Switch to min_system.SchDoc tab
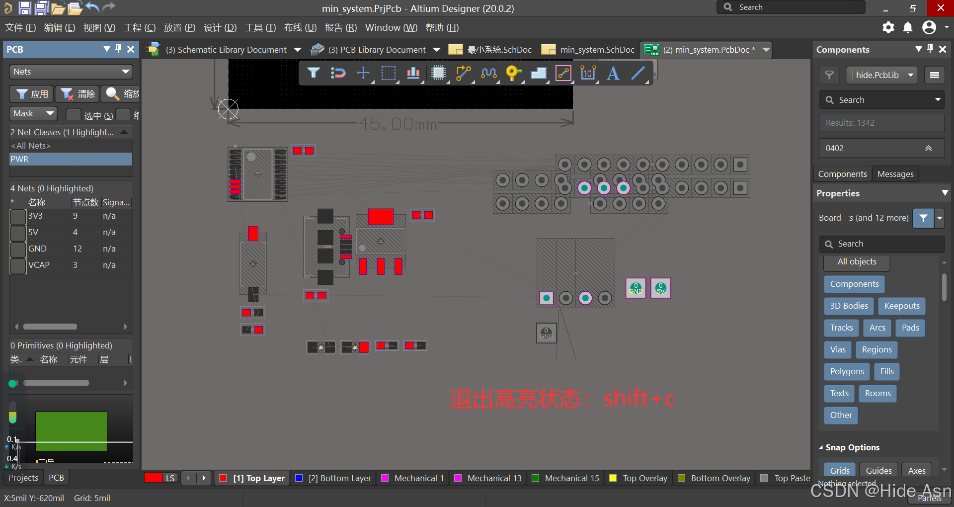The width and height of the screenshot is (954, 507). (588, 50)
